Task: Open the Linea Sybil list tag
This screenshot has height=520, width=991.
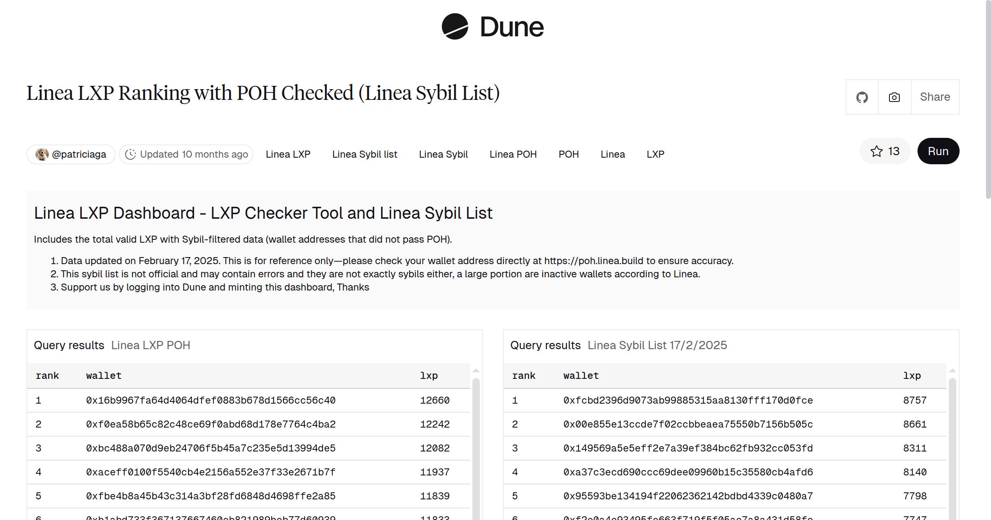Action: (365, 154)
